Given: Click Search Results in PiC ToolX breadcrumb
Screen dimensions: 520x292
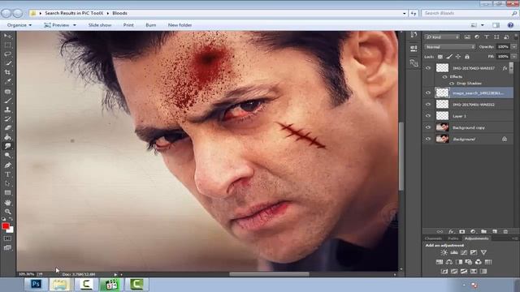Looking at the screenshot, I should click(74, 13).
